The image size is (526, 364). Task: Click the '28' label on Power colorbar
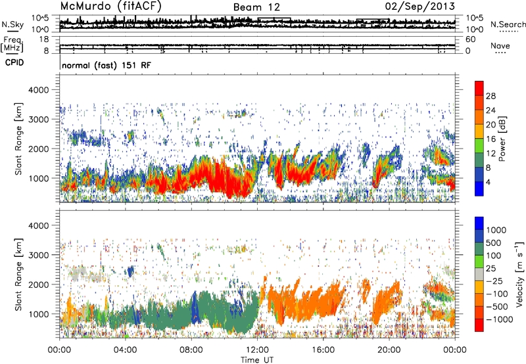click(490, 96)
